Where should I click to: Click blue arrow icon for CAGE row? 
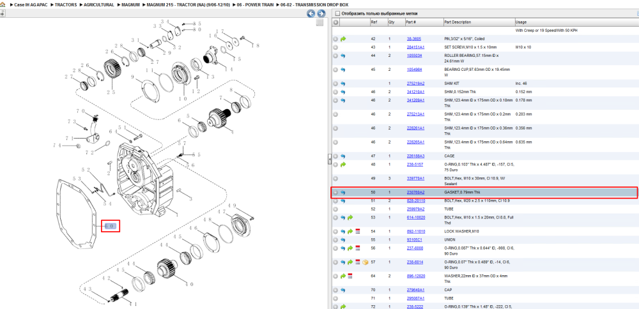click(x=343, y=156)
